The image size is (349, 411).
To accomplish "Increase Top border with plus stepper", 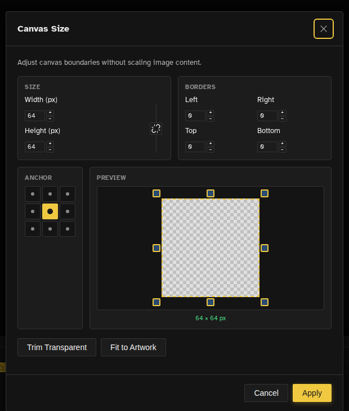I will [x=211, y=144].
